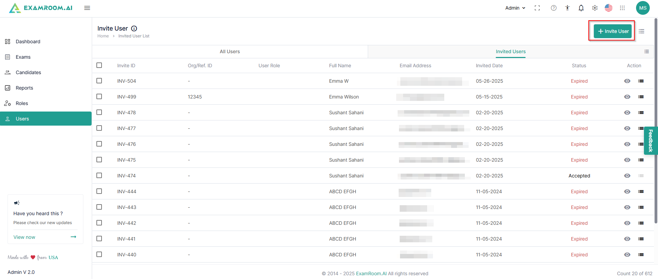Viewport: 658px width, 279px height.
Task: Check the box for INV-499
Action: (x=99, y=96)
